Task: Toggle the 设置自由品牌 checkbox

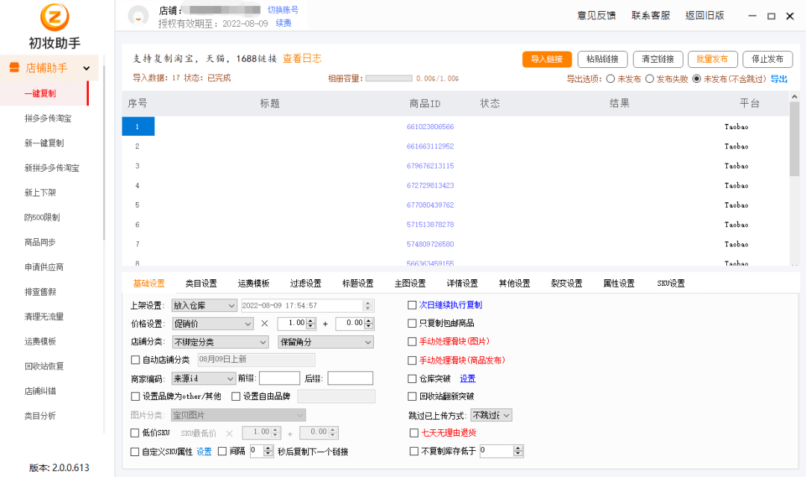Action: pyautogui.click(x=236, y=396)
